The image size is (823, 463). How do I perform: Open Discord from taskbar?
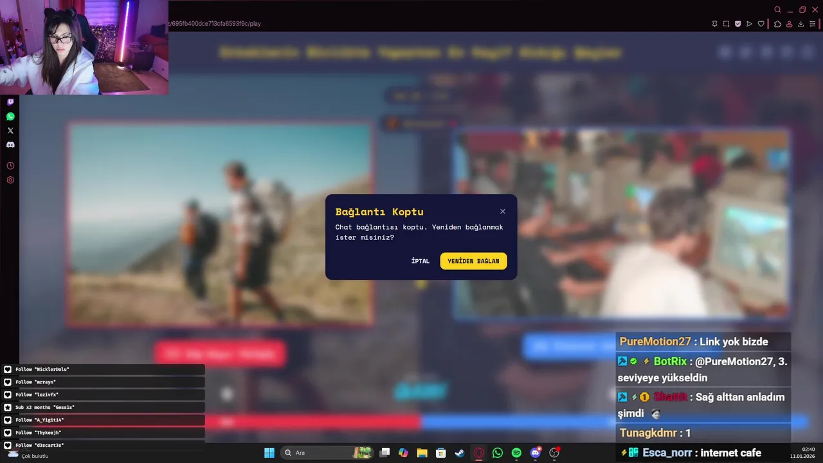(536, 453)
